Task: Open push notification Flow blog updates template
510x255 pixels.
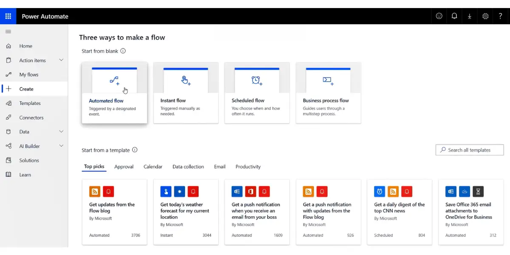Action: [329, 212]
